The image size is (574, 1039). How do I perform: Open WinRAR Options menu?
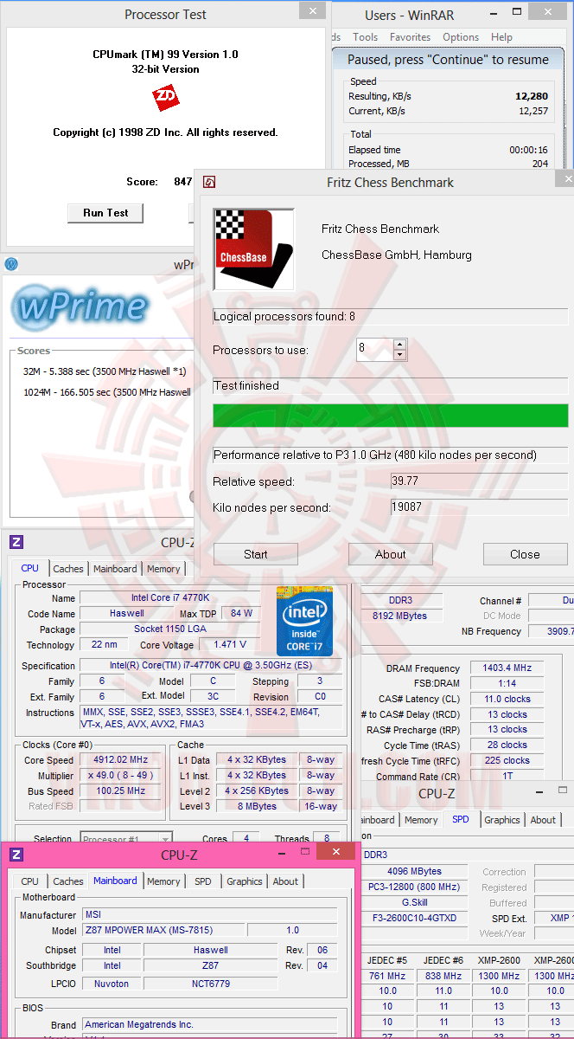(461, 37)
